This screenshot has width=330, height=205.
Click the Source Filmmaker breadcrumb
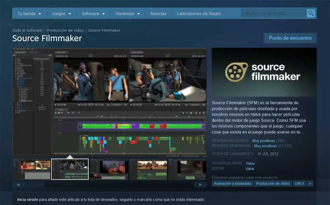104,30
